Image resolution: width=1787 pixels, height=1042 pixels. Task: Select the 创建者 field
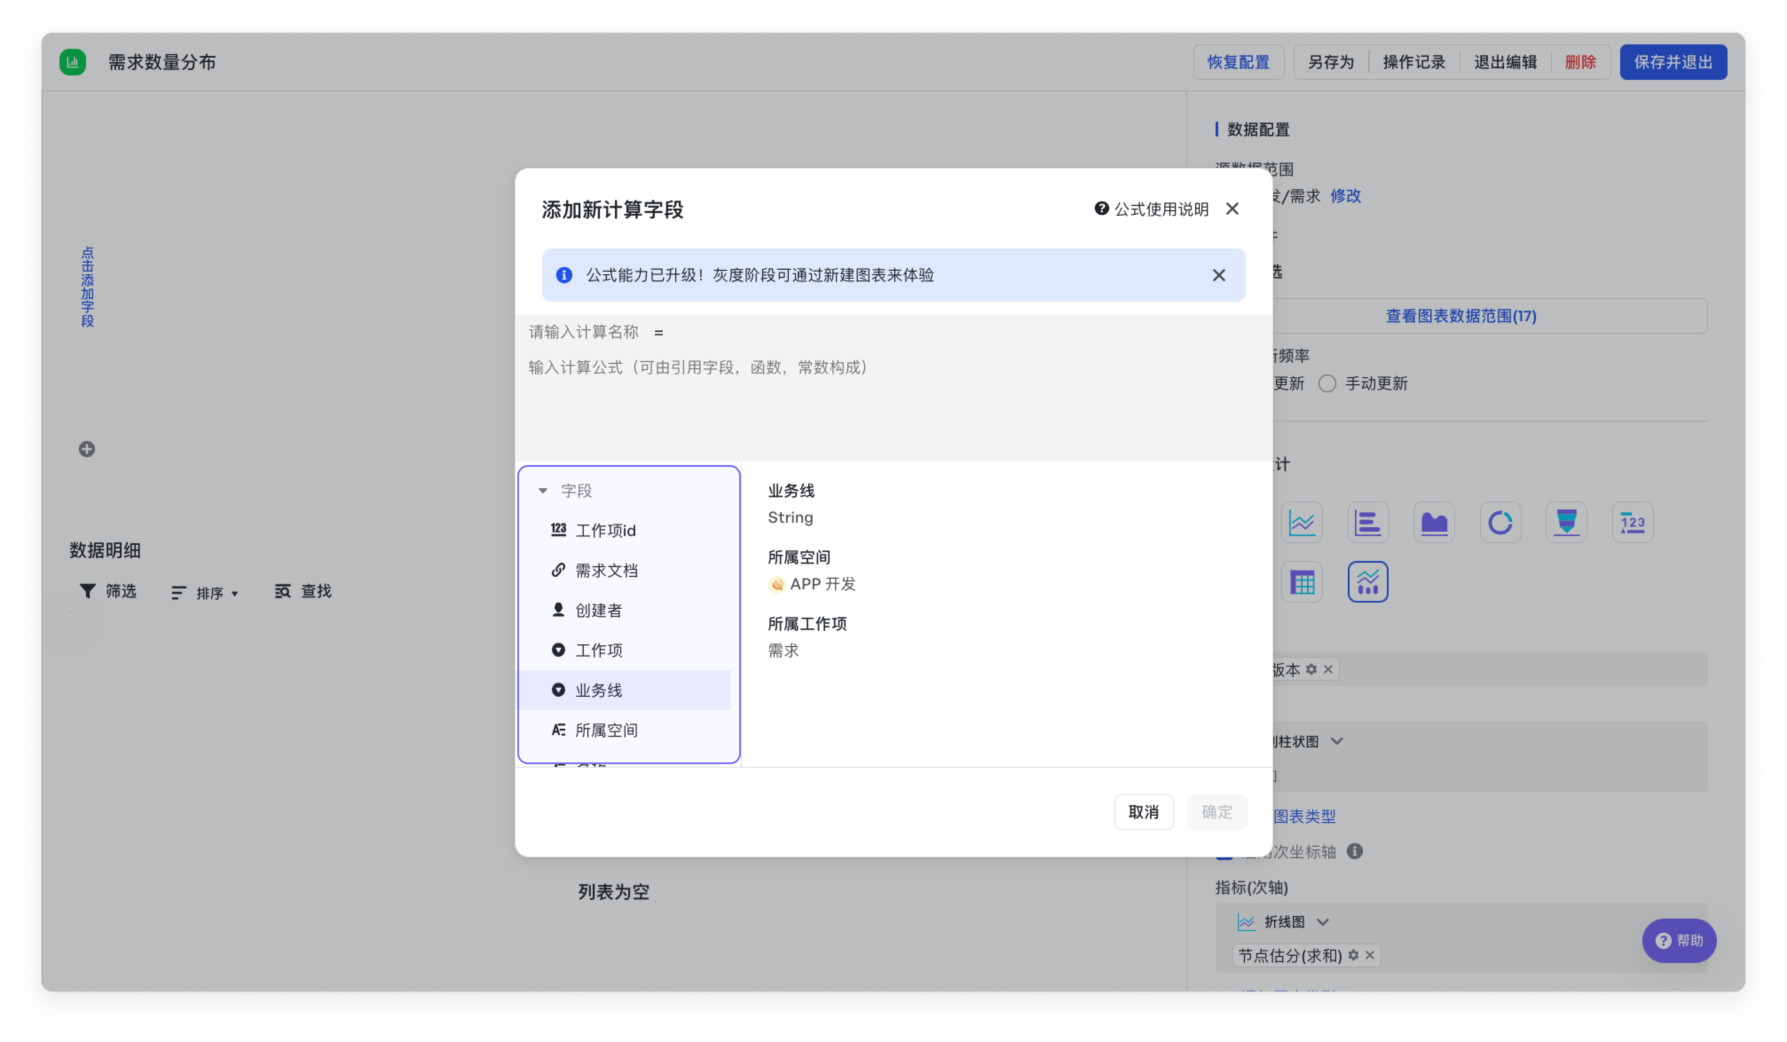pyautogui.click(x=626, y=611)
